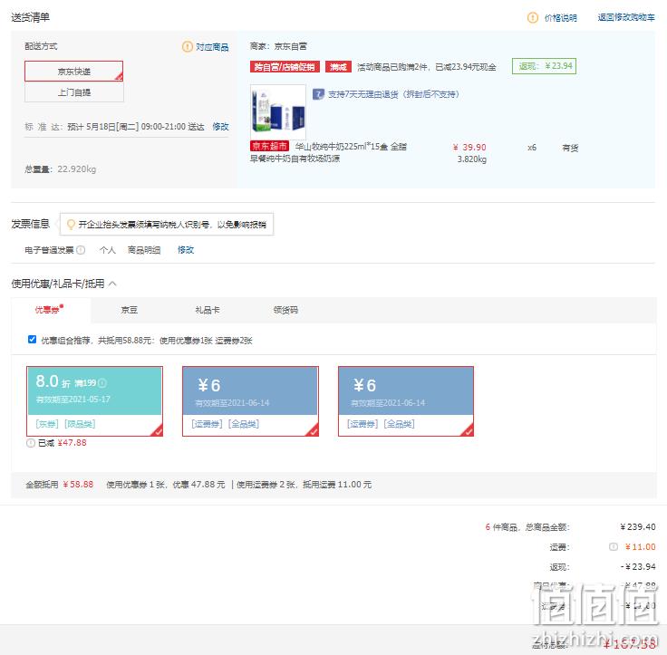Viewport: 667px width, 655px height.
Task: Click the price explanation info icon
Action: [532, 17]
